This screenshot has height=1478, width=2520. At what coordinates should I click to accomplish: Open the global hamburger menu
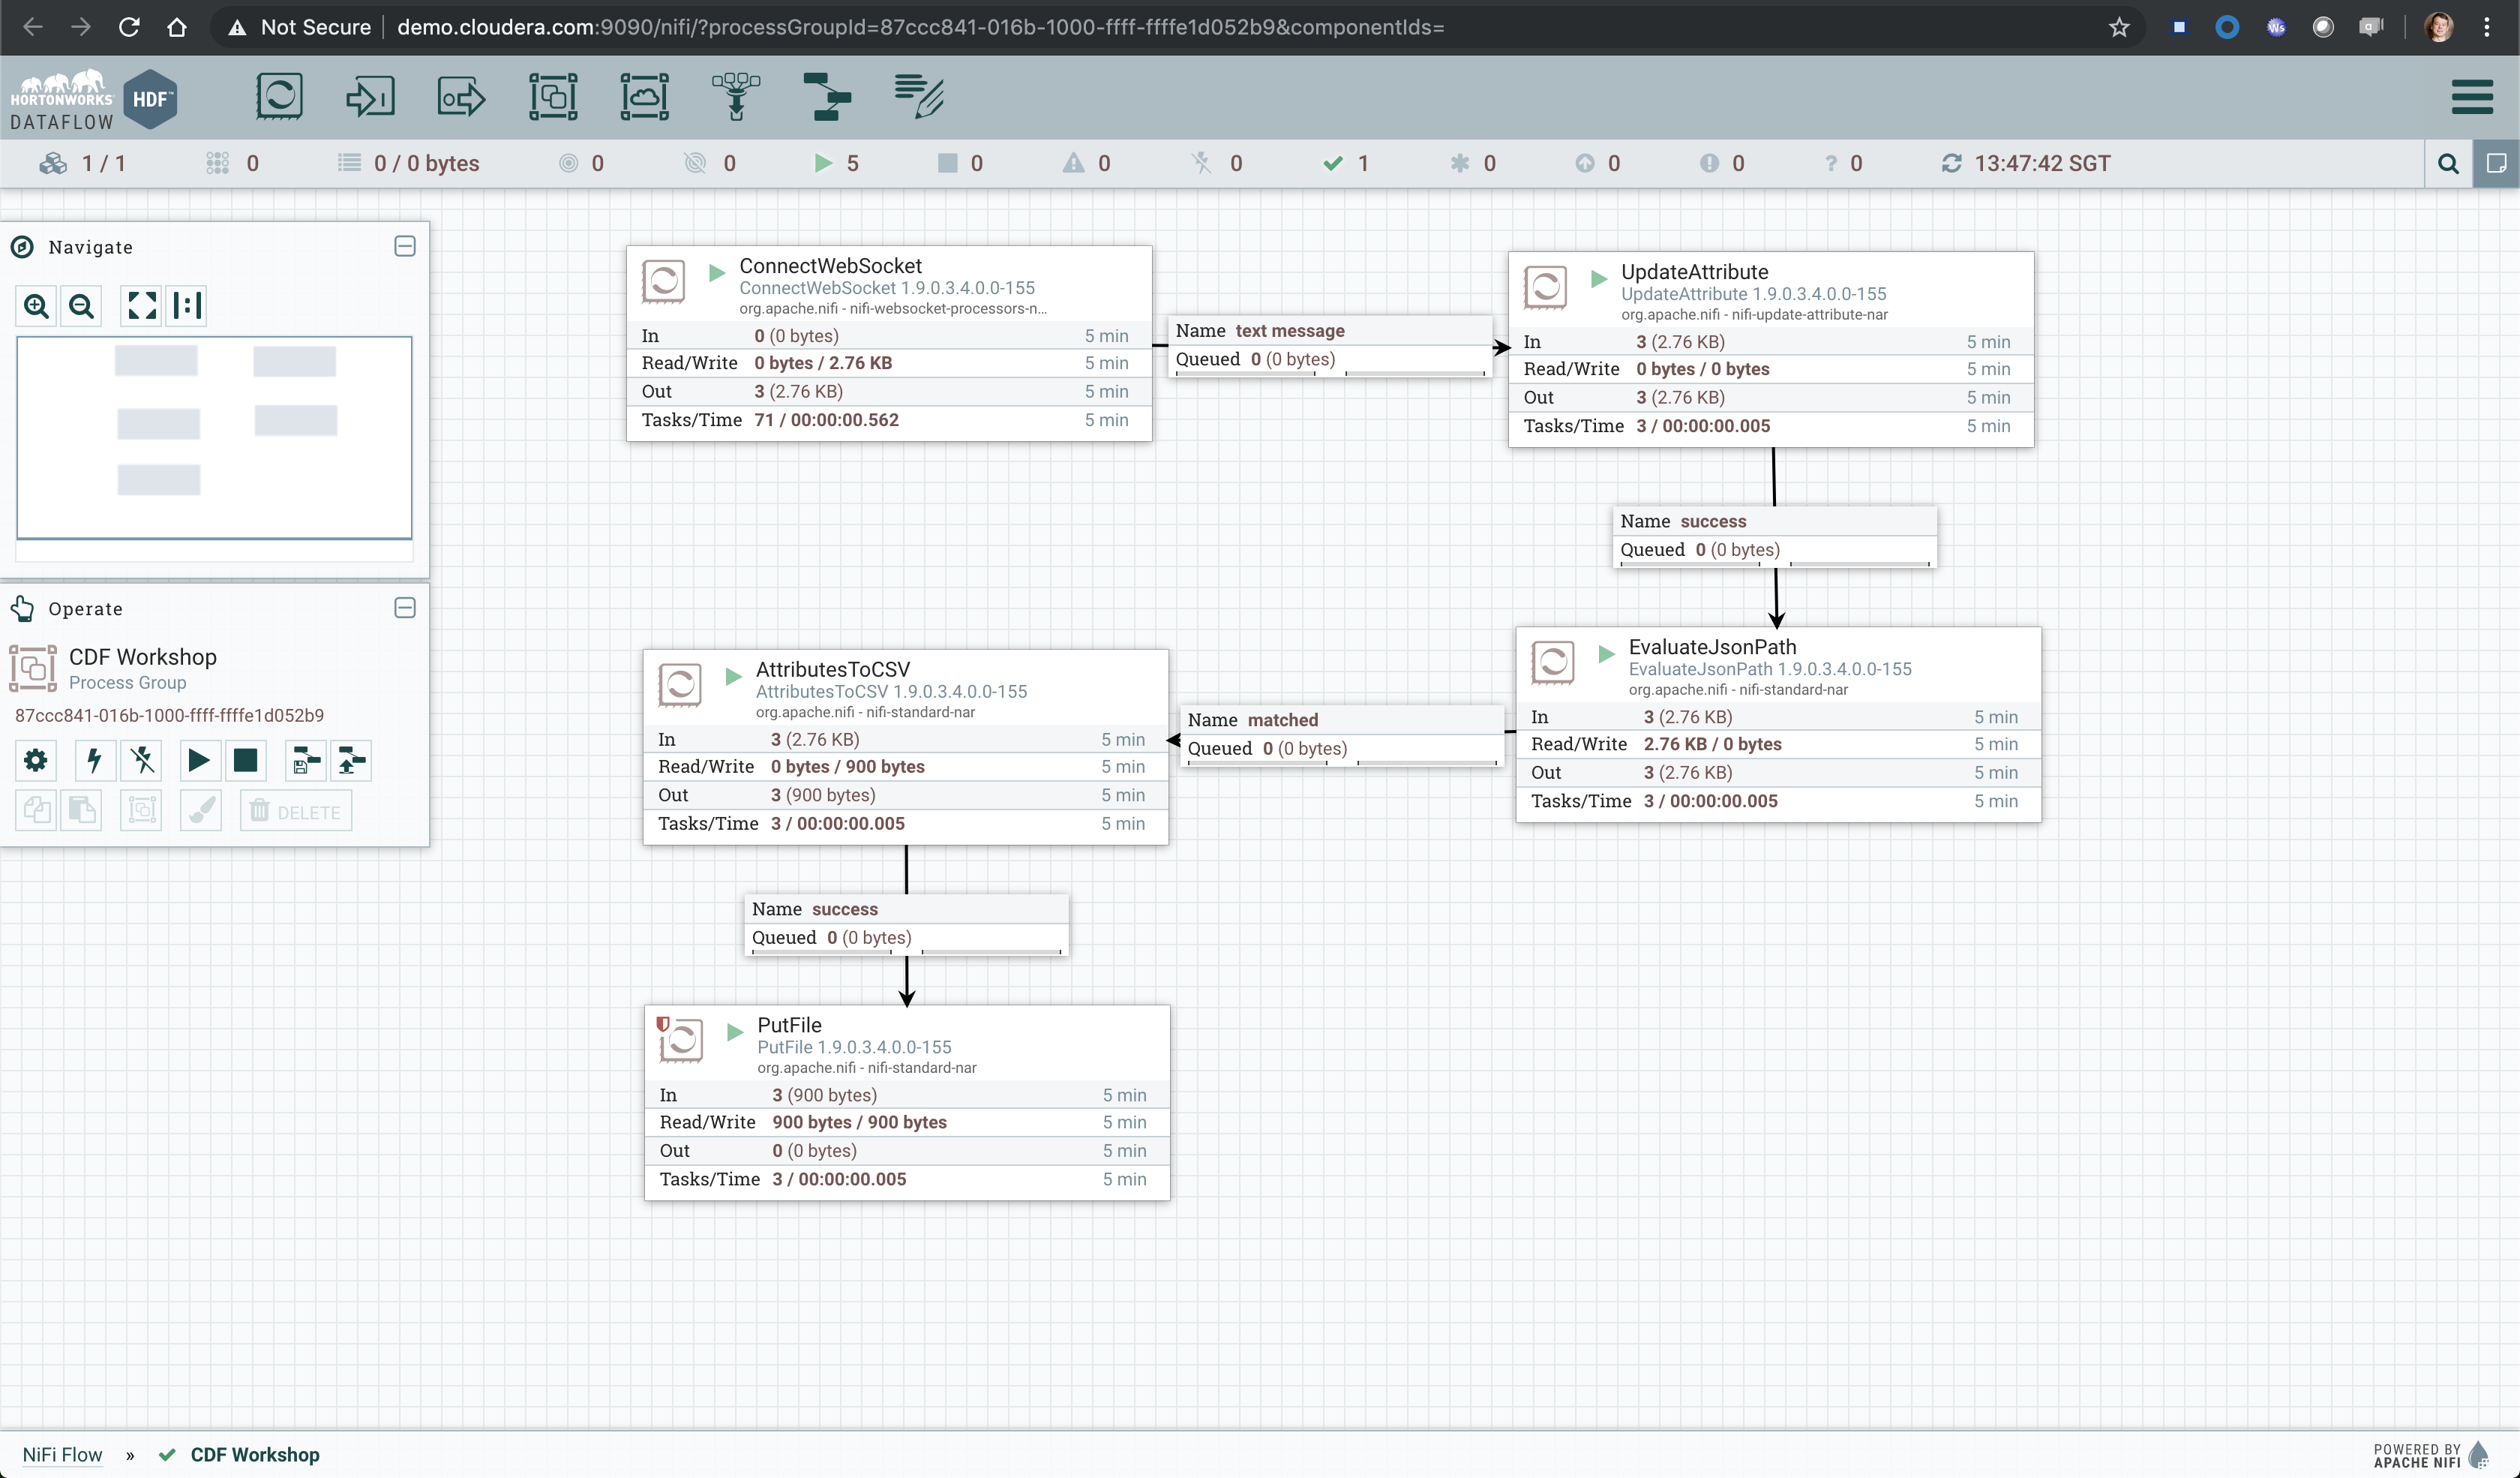(x=2472, y=97)
